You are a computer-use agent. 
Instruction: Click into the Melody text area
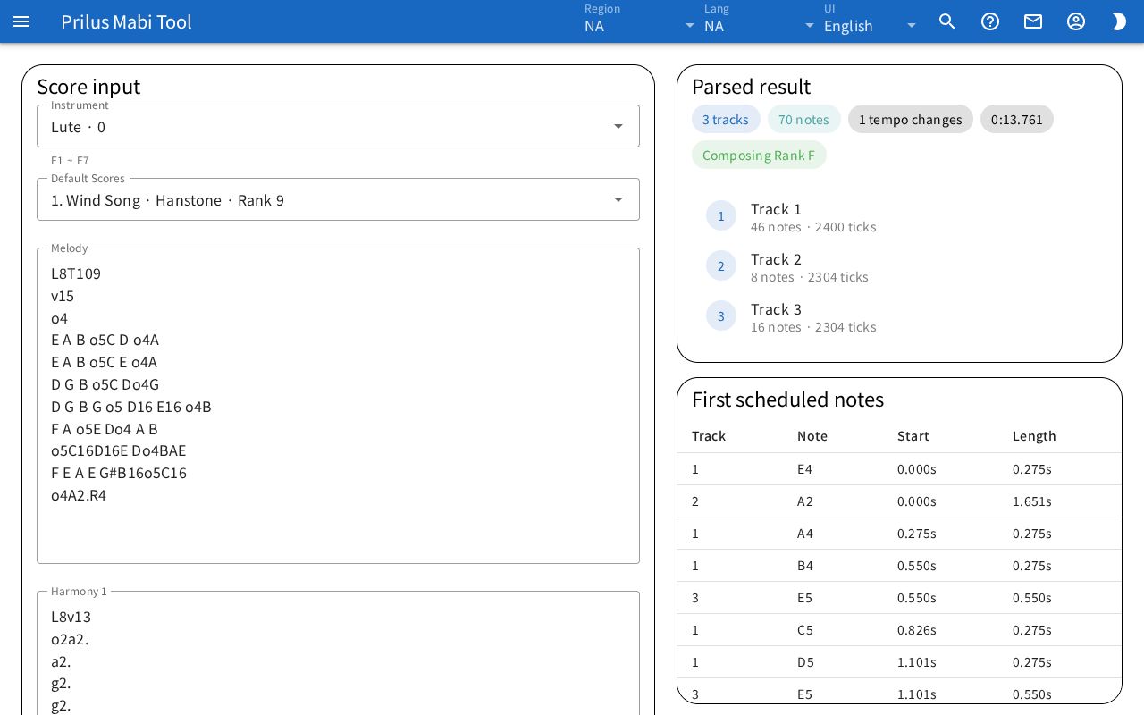[338, 406]
